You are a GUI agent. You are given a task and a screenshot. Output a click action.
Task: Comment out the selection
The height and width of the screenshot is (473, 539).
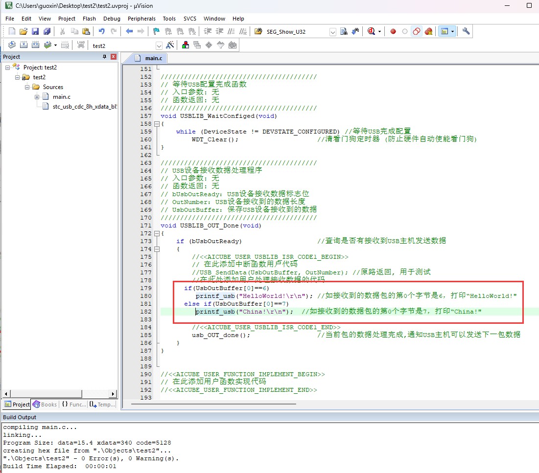pos(232,32)
